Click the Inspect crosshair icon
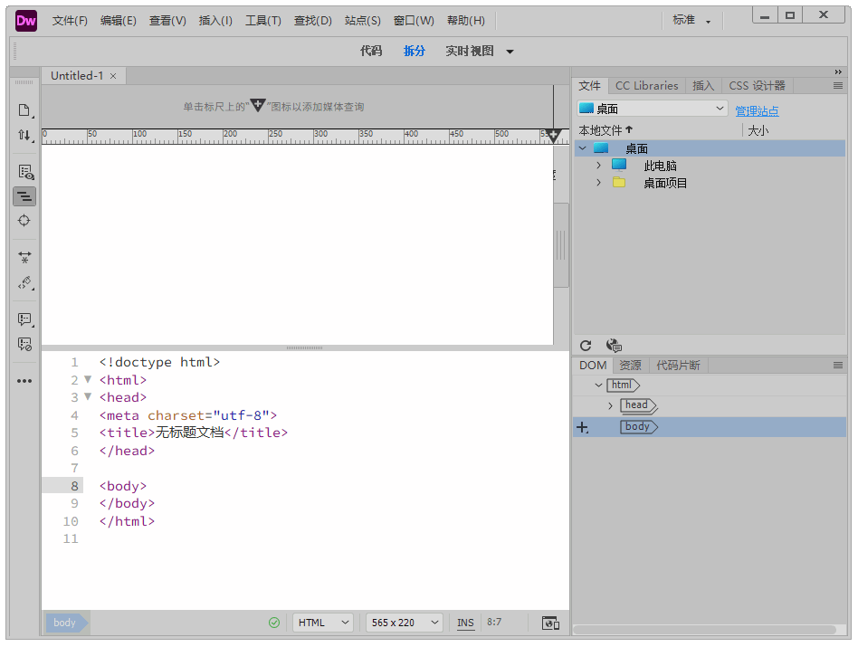 point(24,221)
